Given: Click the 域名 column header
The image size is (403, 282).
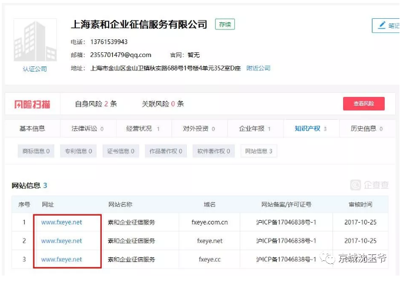Looking at the screenshot, I should point(210,204).
